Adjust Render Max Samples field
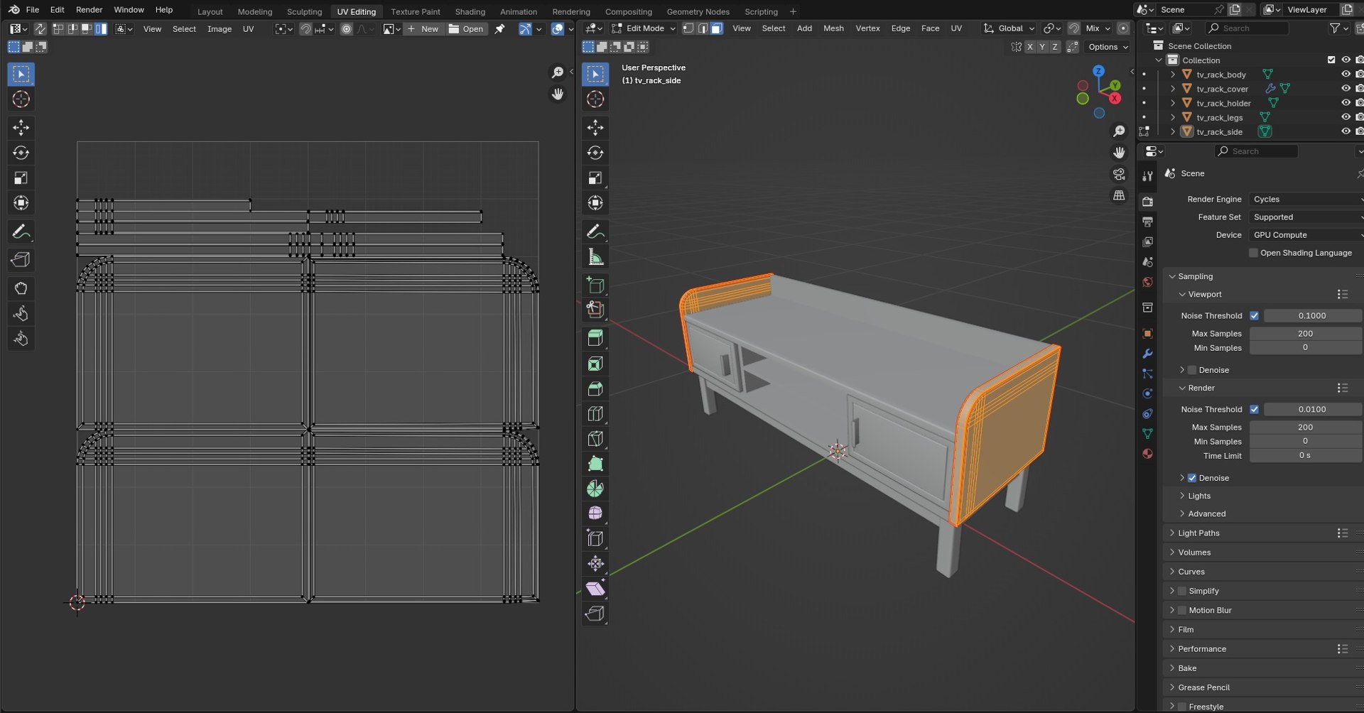The image size is (1364, 713). pos(1306,428)
